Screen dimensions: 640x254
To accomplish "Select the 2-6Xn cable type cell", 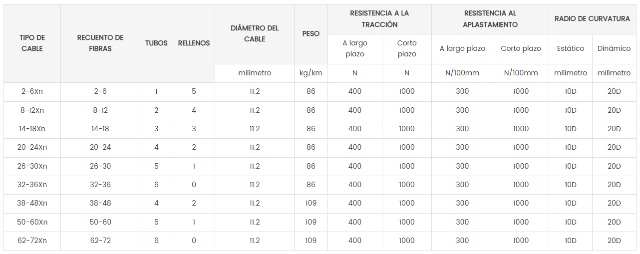I will [x=32, y=92].
